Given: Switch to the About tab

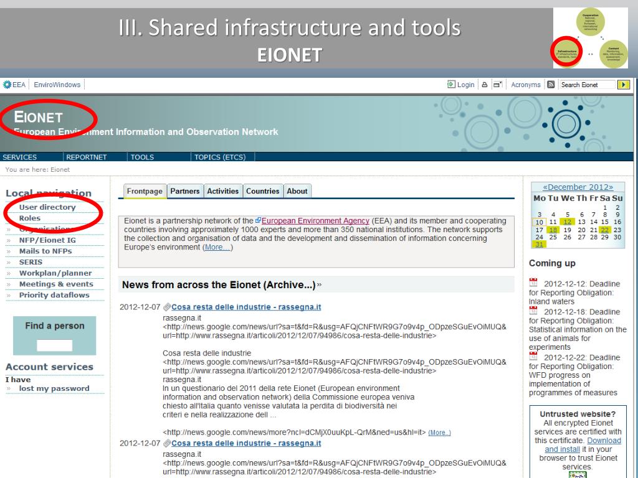Looking at the screenshot, I should [x=297, y=191].
